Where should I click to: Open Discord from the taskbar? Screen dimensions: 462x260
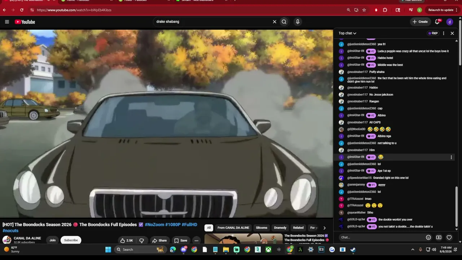click(183, 250)
